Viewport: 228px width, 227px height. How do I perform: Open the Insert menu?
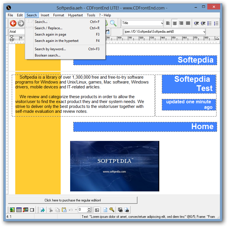point(45,15)
